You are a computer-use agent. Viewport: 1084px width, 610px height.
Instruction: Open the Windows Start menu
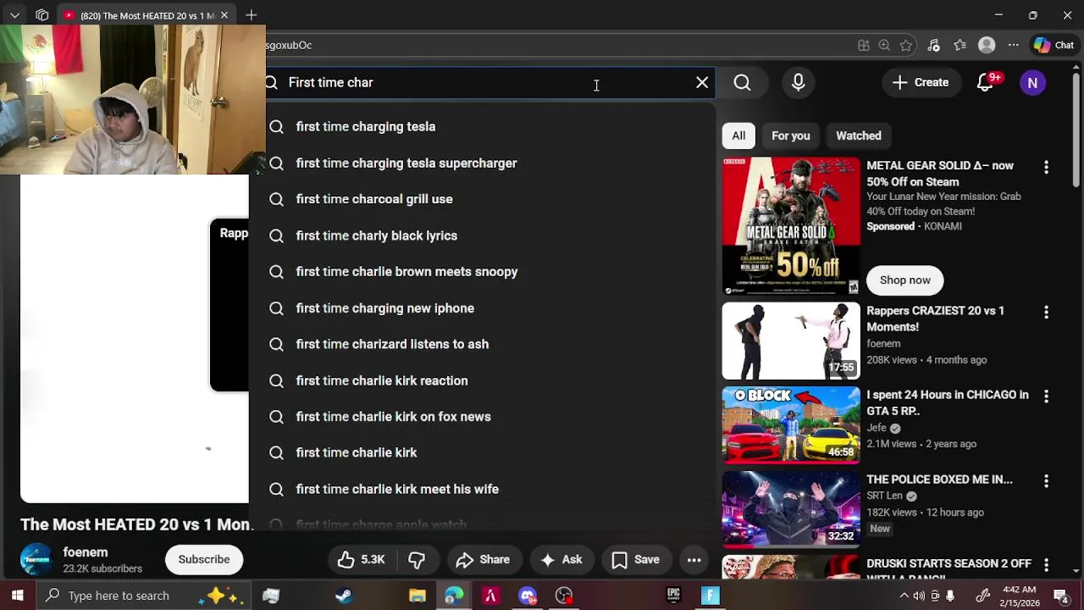click(17, 596)
